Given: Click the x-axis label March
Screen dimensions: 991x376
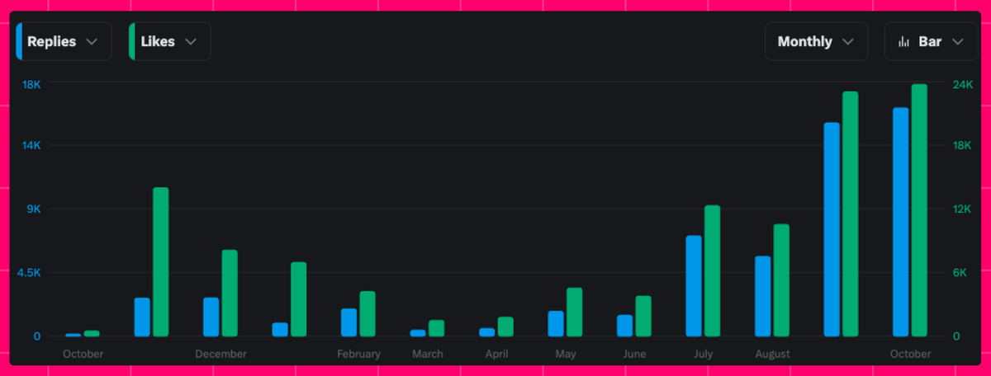Looking at the screenshot, I should [428, 354].
